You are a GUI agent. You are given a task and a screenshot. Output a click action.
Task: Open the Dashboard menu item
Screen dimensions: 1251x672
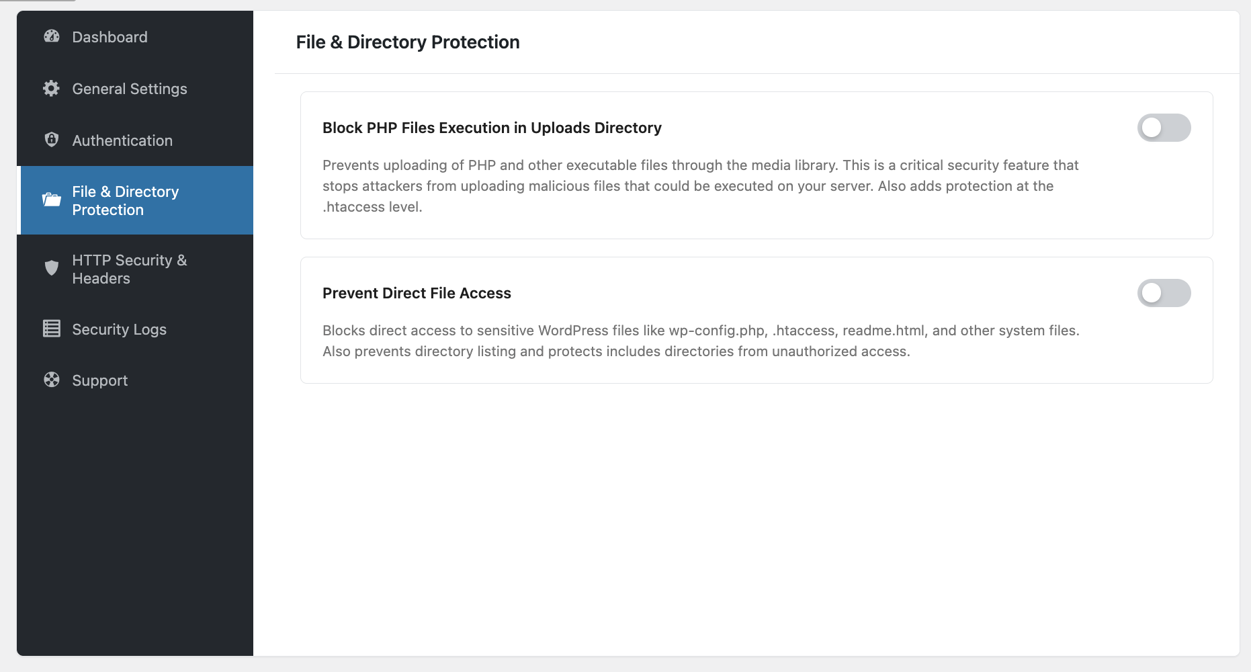110,37
